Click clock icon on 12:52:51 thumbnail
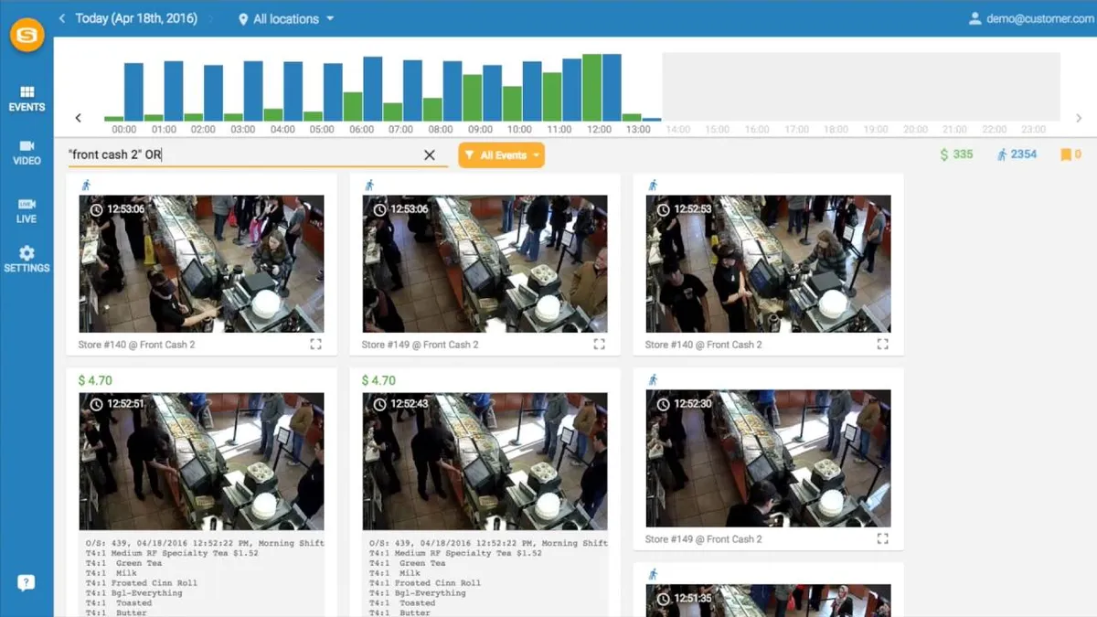Viewport: 1097px width, 617px height. coord(96,404)
